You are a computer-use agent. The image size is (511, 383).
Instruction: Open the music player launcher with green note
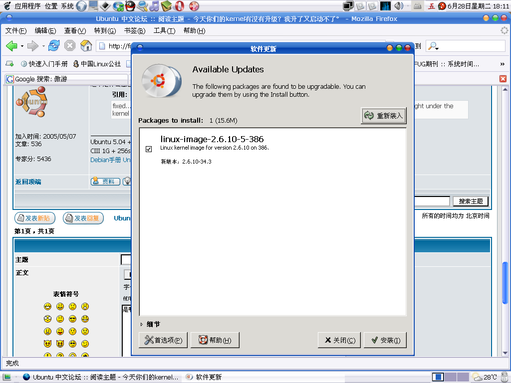(118, 6)
